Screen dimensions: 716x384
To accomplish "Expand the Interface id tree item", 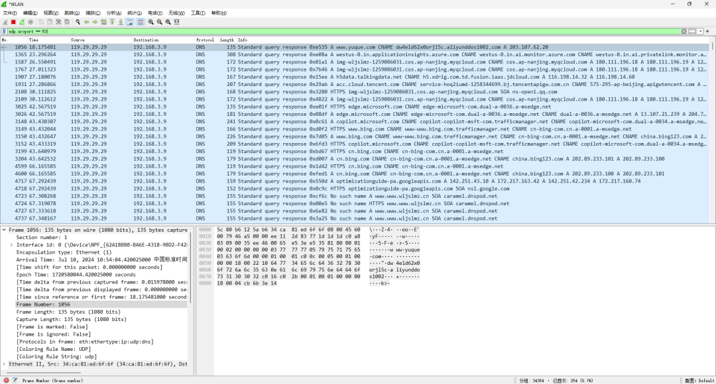I will point(11,245).
